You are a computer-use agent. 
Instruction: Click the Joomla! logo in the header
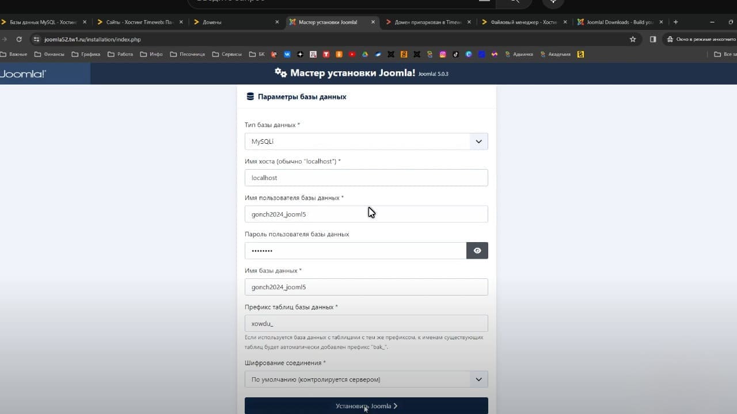pyautogui.click(x=23, y=74)
